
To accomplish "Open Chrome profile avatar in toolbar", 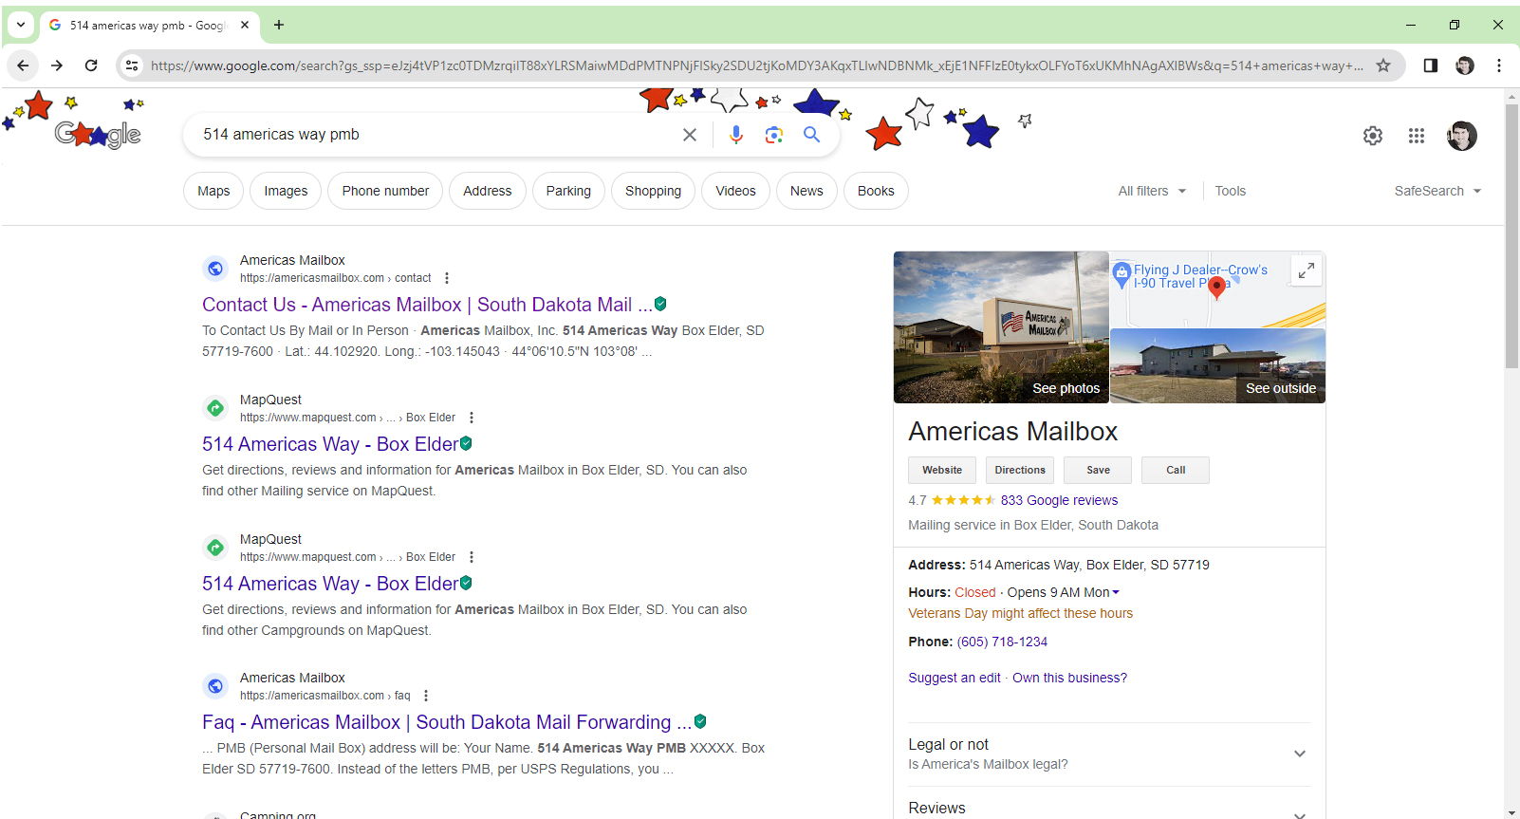I will coord(1465,65).
